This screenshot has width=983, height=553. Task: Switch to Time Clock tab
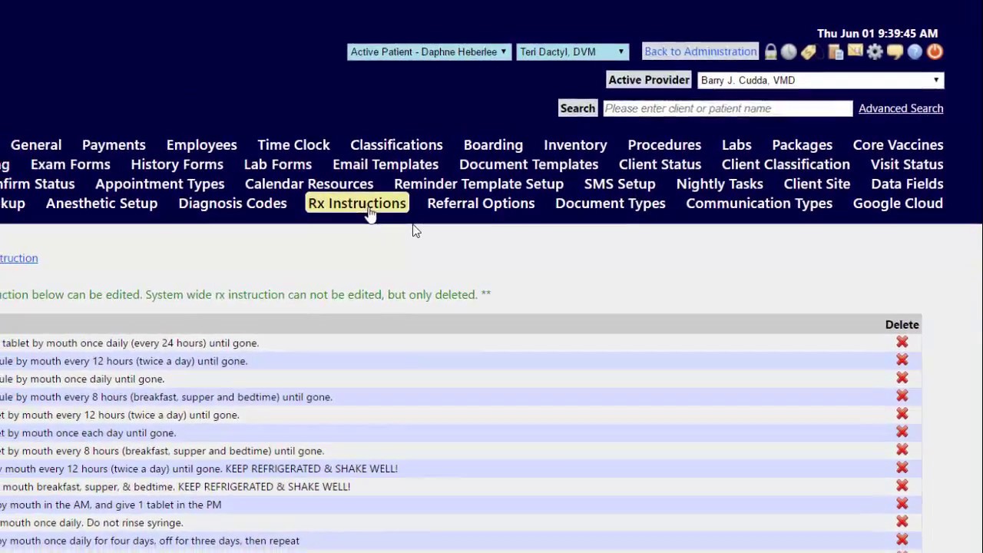pos(293,145)
